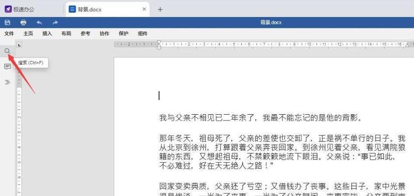Click the line ending 事已如此
414x196 pixels.
[x=277, y=156]
